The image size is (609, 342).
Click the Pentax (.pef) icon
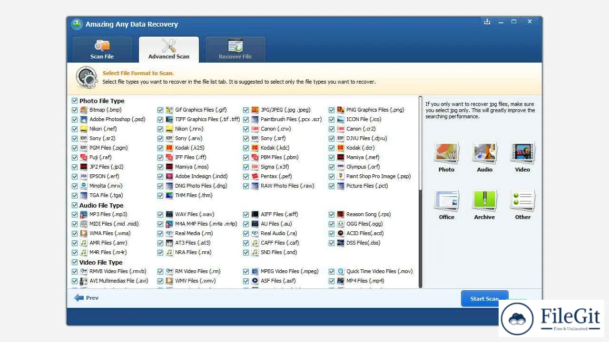(255, 176)
